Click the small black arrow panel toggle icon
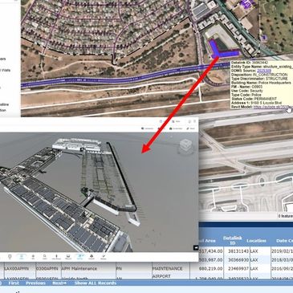Viewport: 293px width, 293px height. tap(196, 248)
